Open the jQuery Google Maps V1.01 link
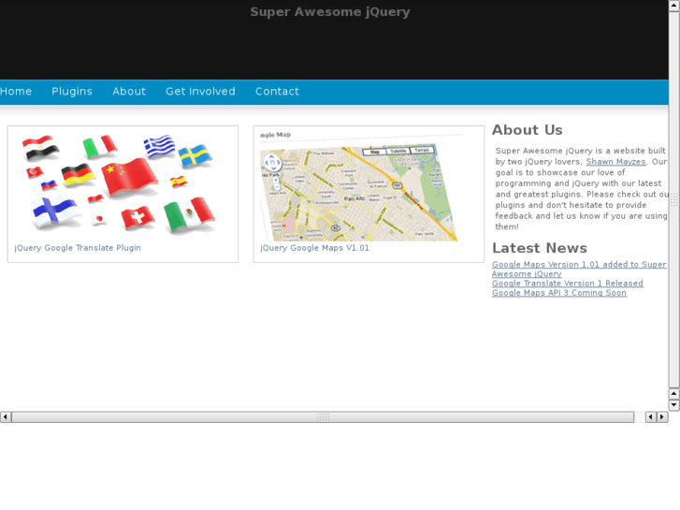Viewport: 680px width, 510px height. [314, 248]
